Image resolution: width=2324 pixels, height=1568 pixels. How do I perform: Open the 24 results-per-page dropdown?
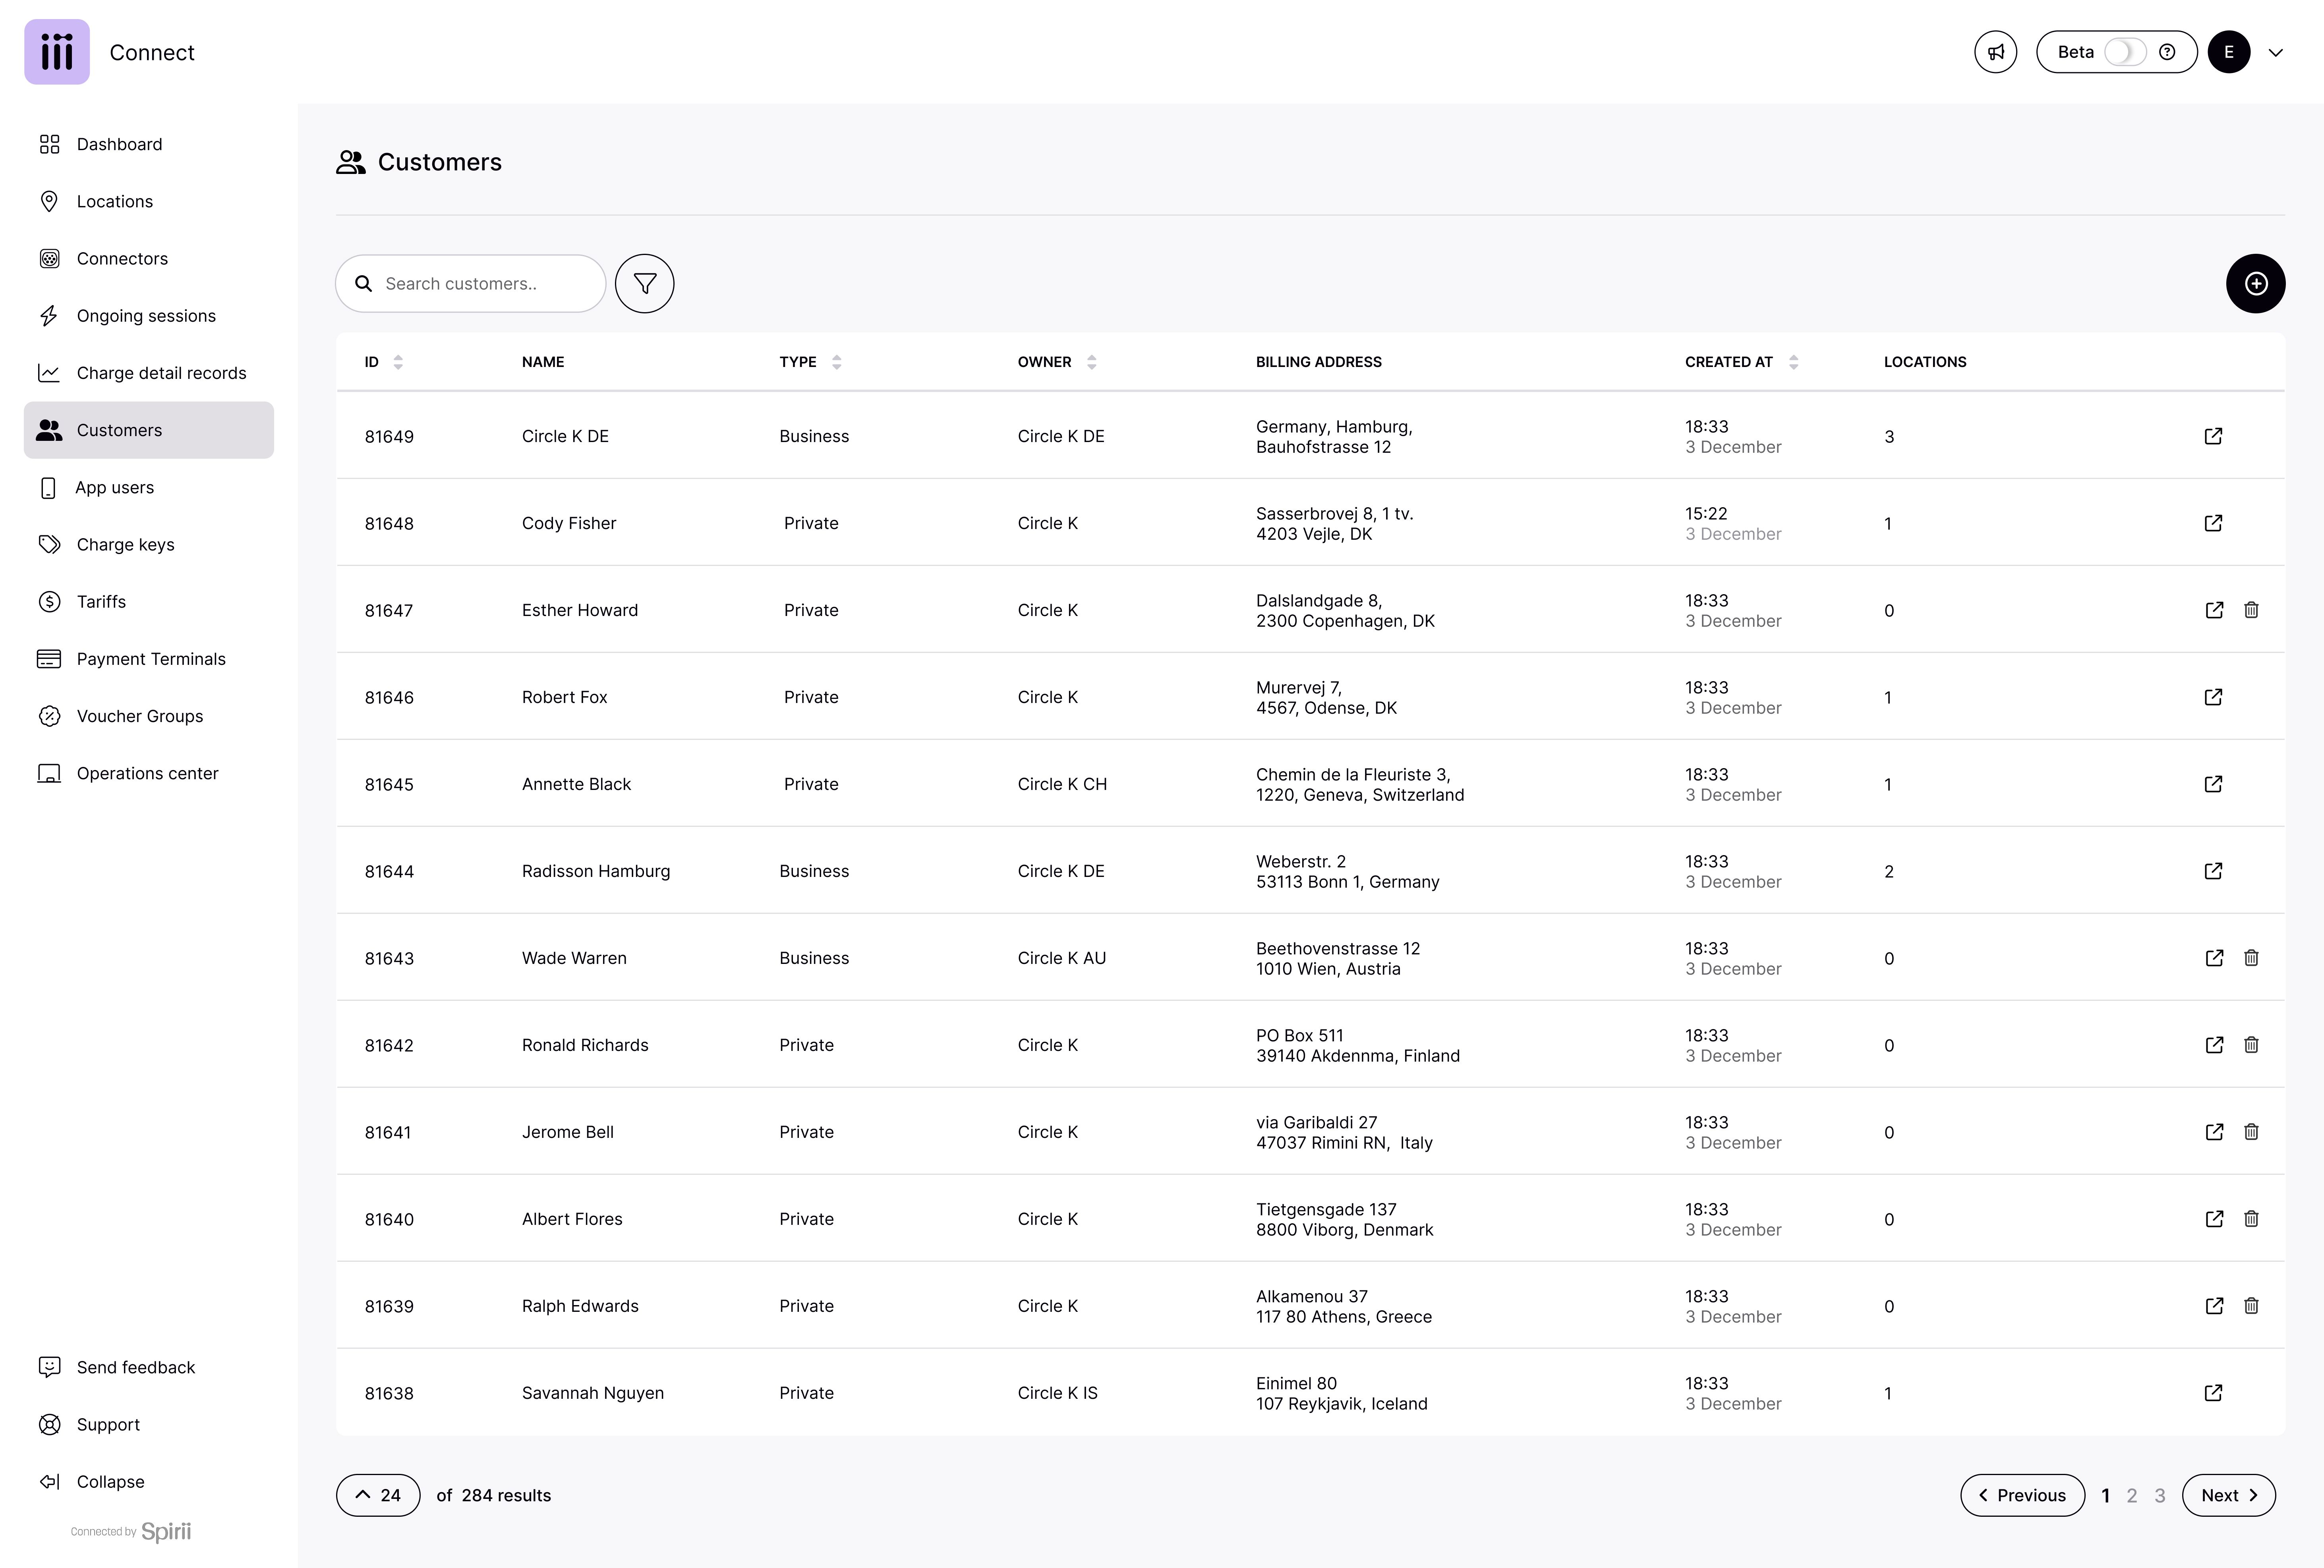pyautogui.click(x=378, y=1495)
